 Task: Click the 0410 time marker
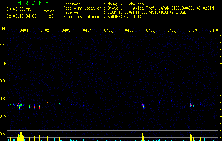click(x=214, y=30)
